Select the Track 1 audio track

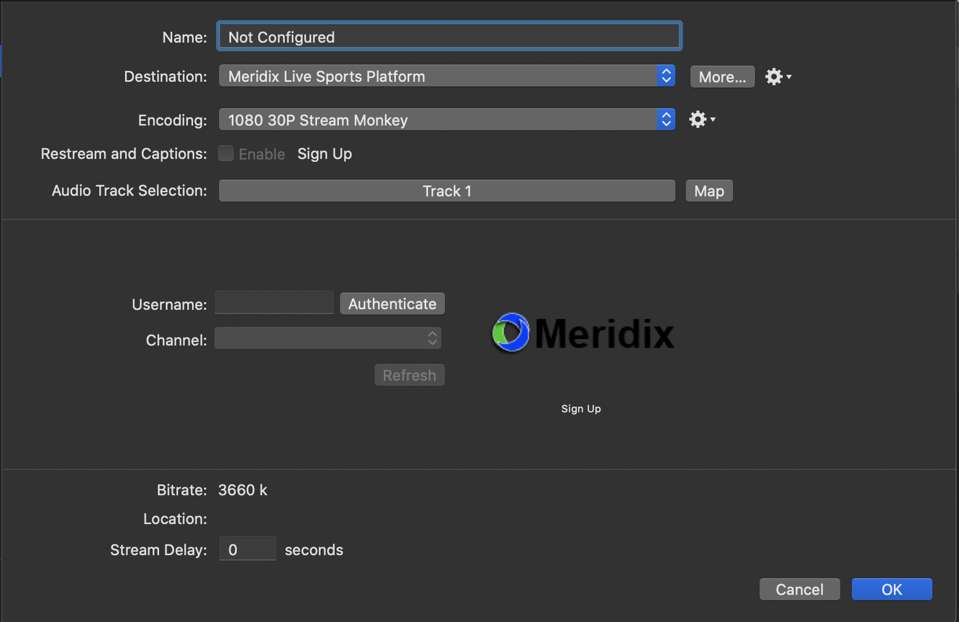coord(447,191)
